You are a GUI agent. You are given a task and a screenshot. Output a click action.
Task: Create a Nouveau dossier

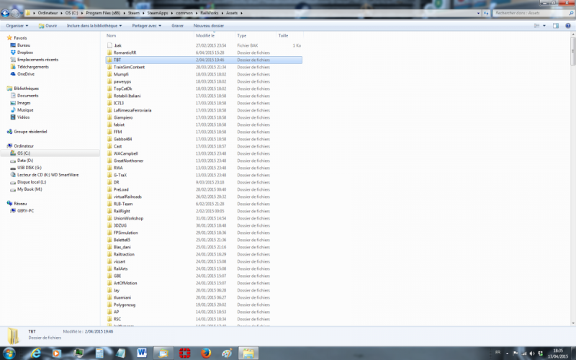click(x=209, y=26)
